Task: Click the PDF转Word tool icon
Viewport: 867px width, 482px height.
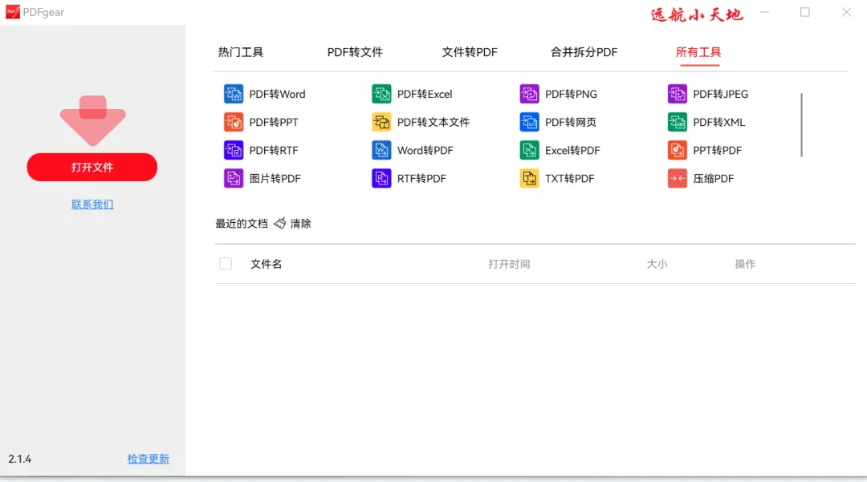Action: coord(234,94)
